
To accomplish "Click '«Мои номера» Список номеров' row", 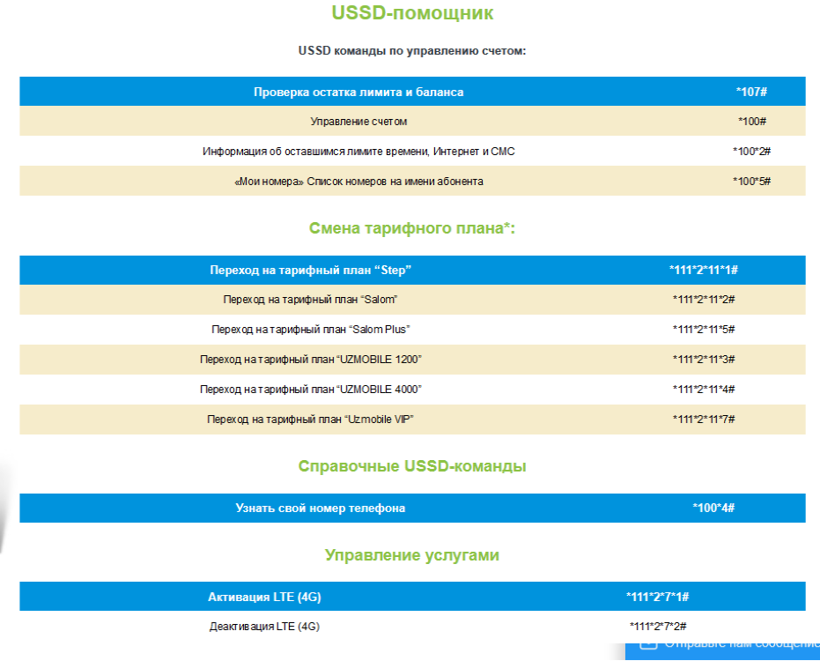I will [358, 182].
